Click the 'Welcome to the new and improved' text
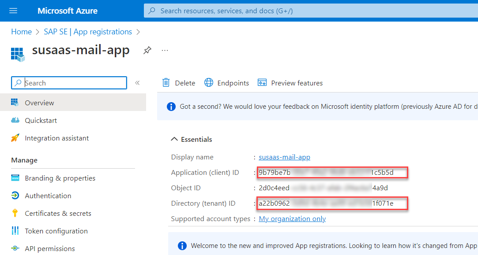The width and height of the screenshot is (478, 255). pos(334,246)
